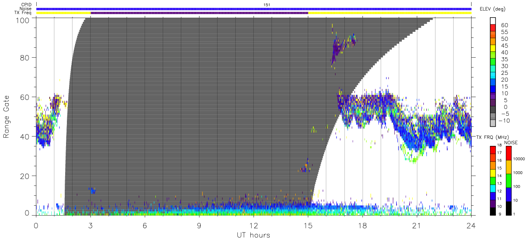Viewport: 530px width, 244px height.
Task: Click the Noise header label above the plot
Action: pos(25,9)
